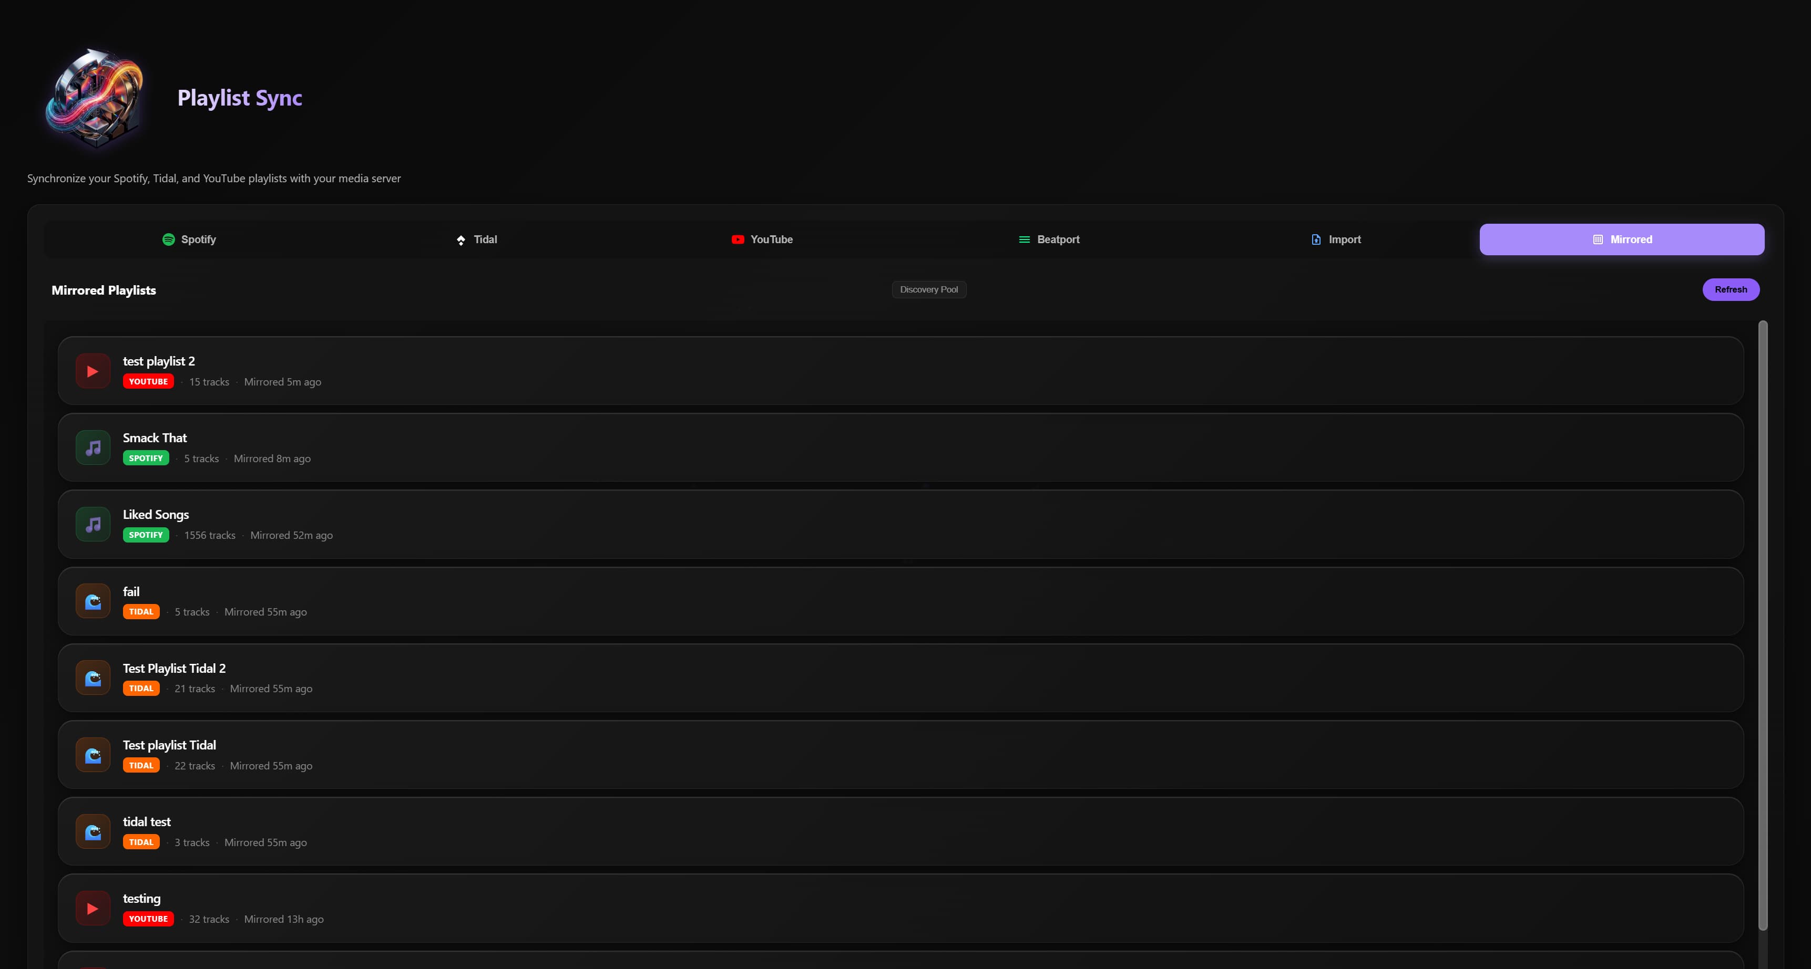This screenshot has height=969, width=1811.
Task: Click 'Mirrored 5m ago' on test playlist 2
Action: pos(283,382)
